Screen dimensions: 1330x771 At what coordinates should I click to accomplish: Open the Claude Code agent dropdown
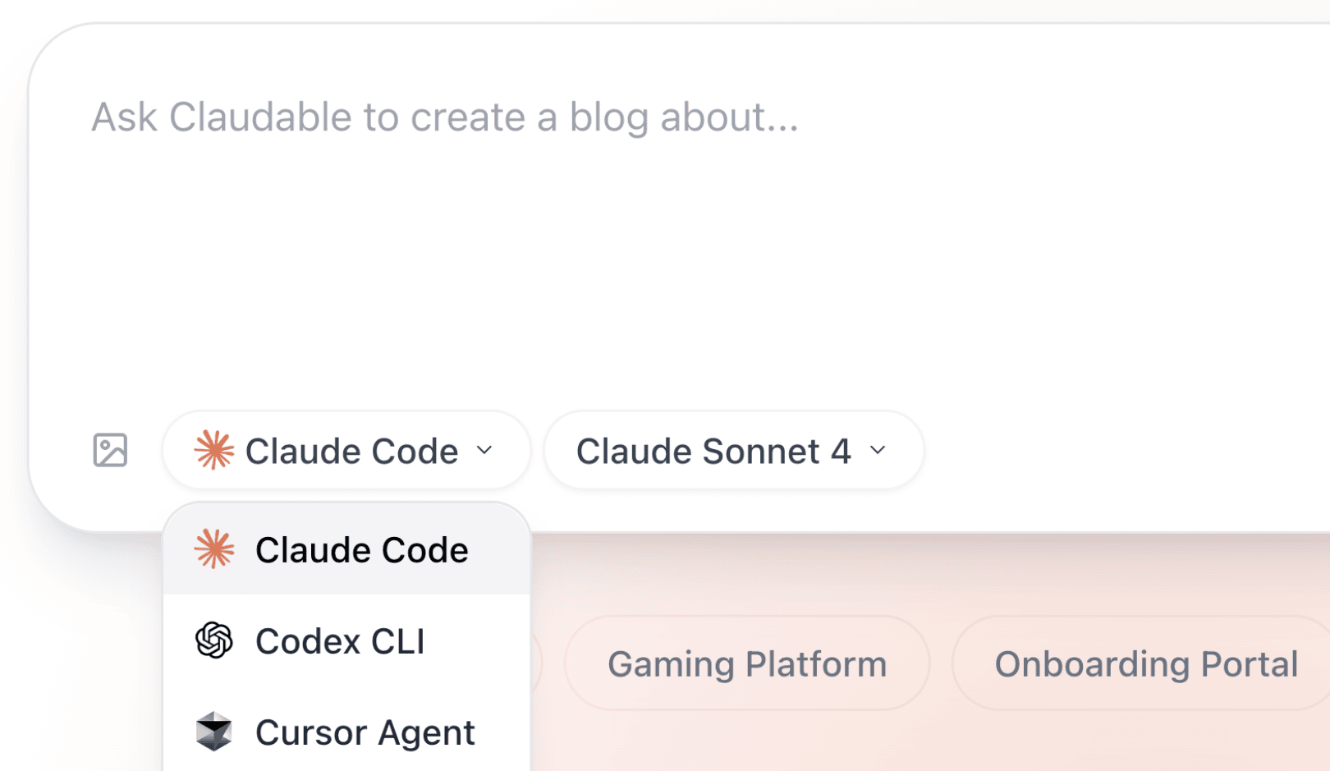click(346, 450)
